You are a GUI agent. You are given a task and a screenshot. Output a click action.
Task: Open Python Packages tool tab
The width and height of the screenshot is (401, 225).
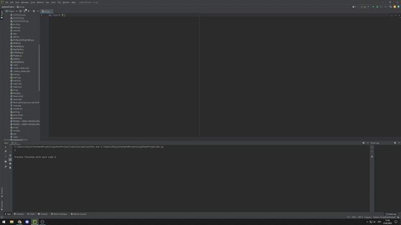tap(59, 214)
